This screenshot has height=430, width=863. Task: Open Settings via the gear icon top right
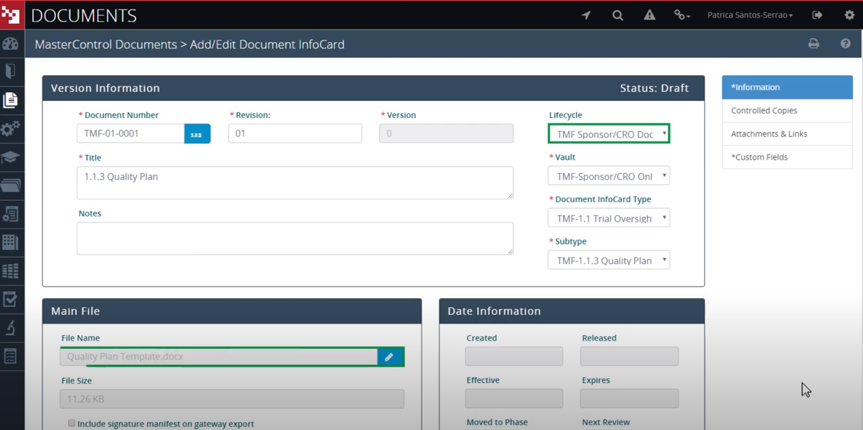click(849, 14)
